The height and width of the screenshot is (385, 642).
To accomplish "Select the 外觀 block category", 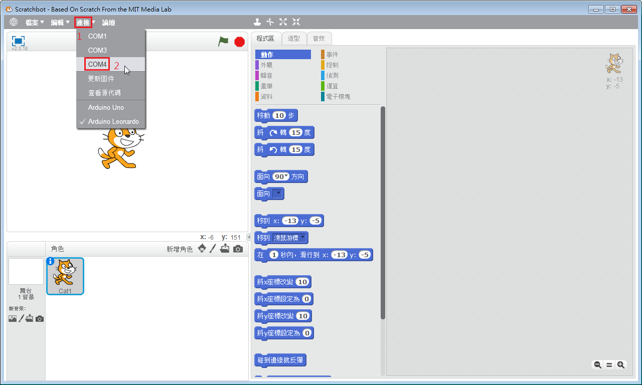I will 283,65.
